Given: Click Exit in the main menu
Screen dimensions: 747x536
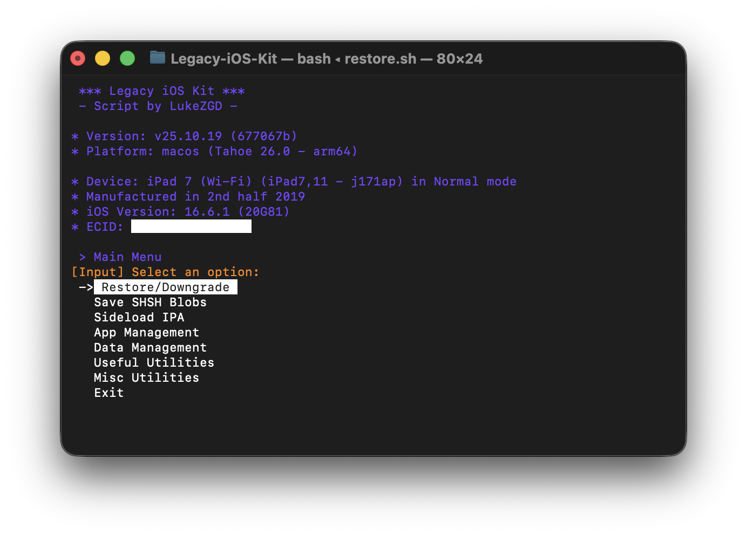Looking at the screenshot, I should point(108,393).
